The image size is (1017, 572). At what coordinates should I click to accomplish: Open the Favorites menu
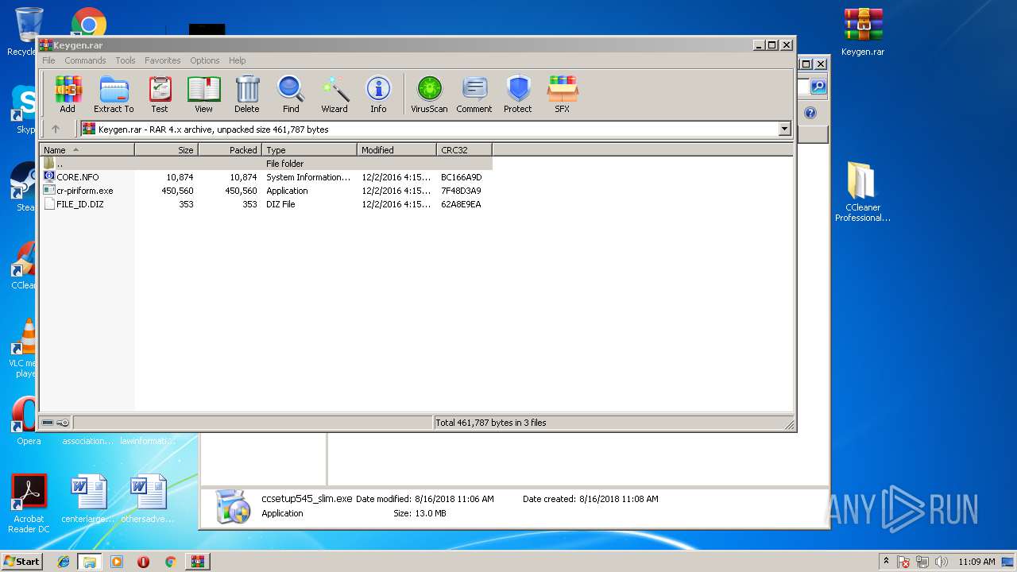(163, 60)
